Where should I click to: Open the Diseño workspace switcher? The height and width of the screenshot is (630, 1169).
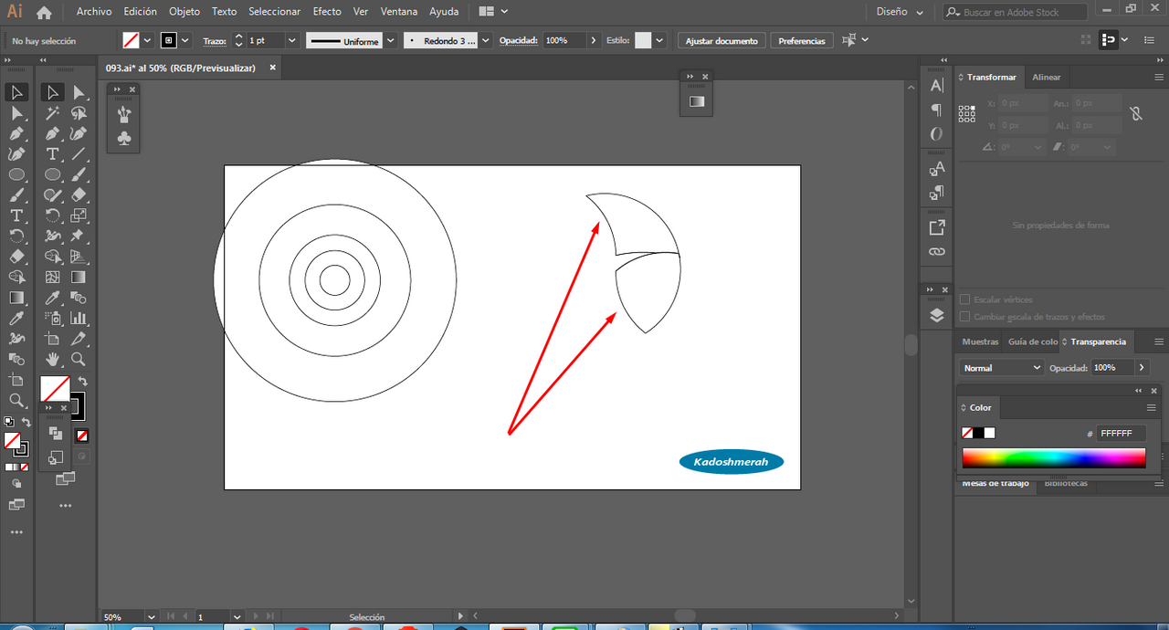(900, 12)
